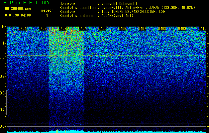
Task: Click the date 10.01.30 04:00
Action: point(17,15)
